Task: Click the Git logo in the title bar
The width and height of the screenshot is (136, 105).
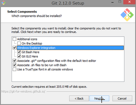Action: pyautogui.click(x=3, y=3)
